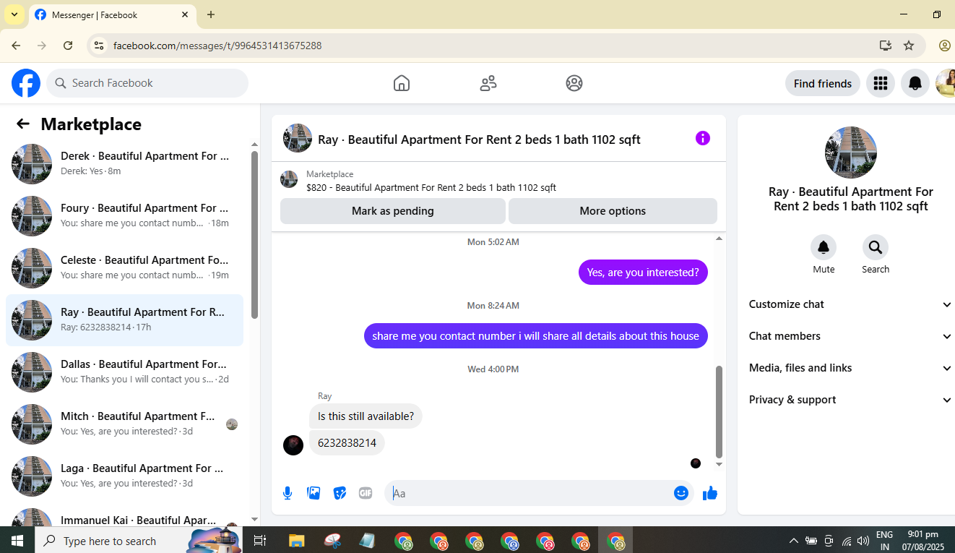955x553 pixels.
Task: Launch File Explorer from taskbar
Action: 297,541
